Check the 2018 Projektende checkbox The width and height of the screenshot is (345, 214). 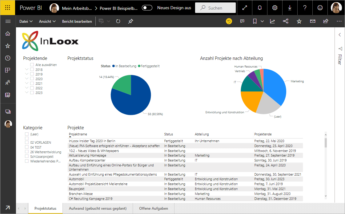[32, 69]
